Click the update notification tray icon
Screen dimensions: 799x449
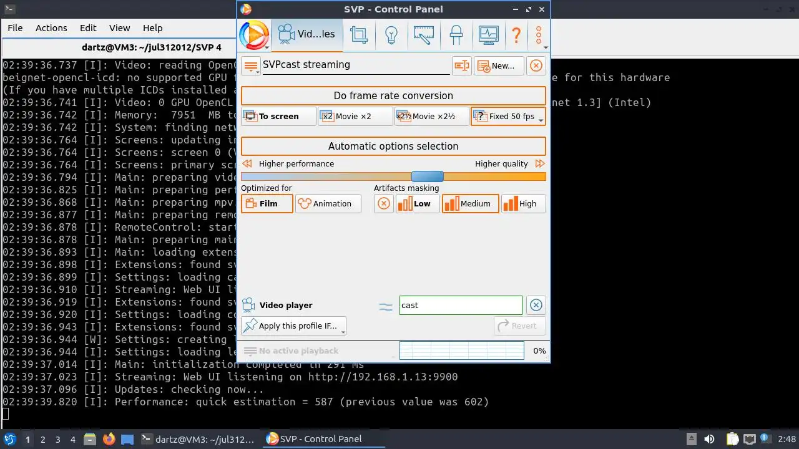tap(766, 439)
